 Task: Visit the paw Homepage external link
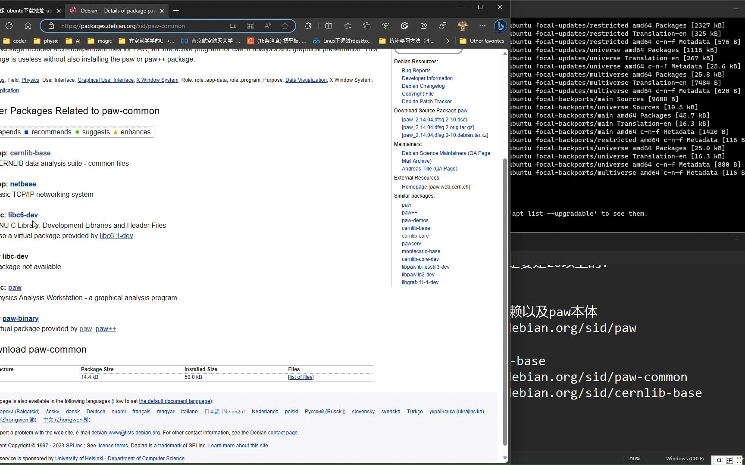(x=414, y=187)
